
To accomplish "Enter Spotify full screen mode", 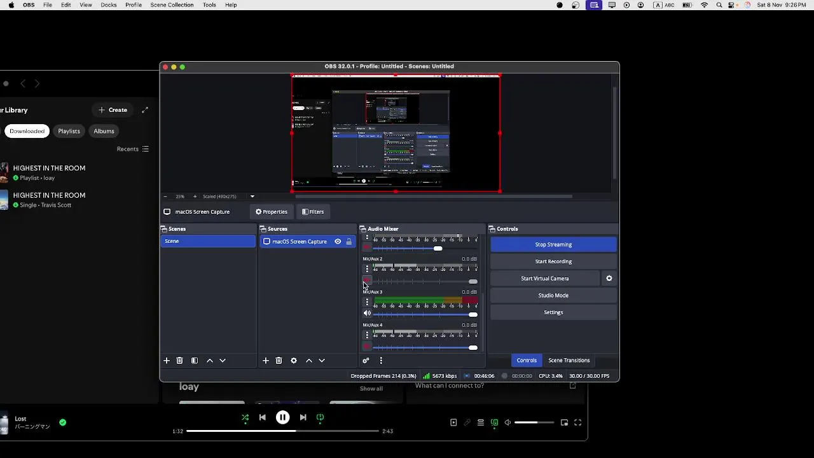I will pyautogui.click(x=578, y=422).
